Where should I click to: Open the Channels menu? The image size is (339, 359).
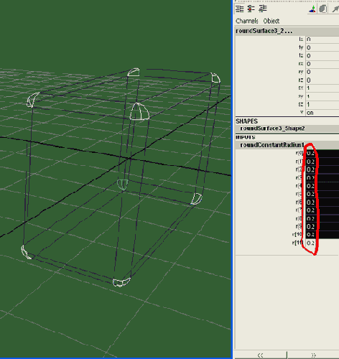click(x=247, y=21)
